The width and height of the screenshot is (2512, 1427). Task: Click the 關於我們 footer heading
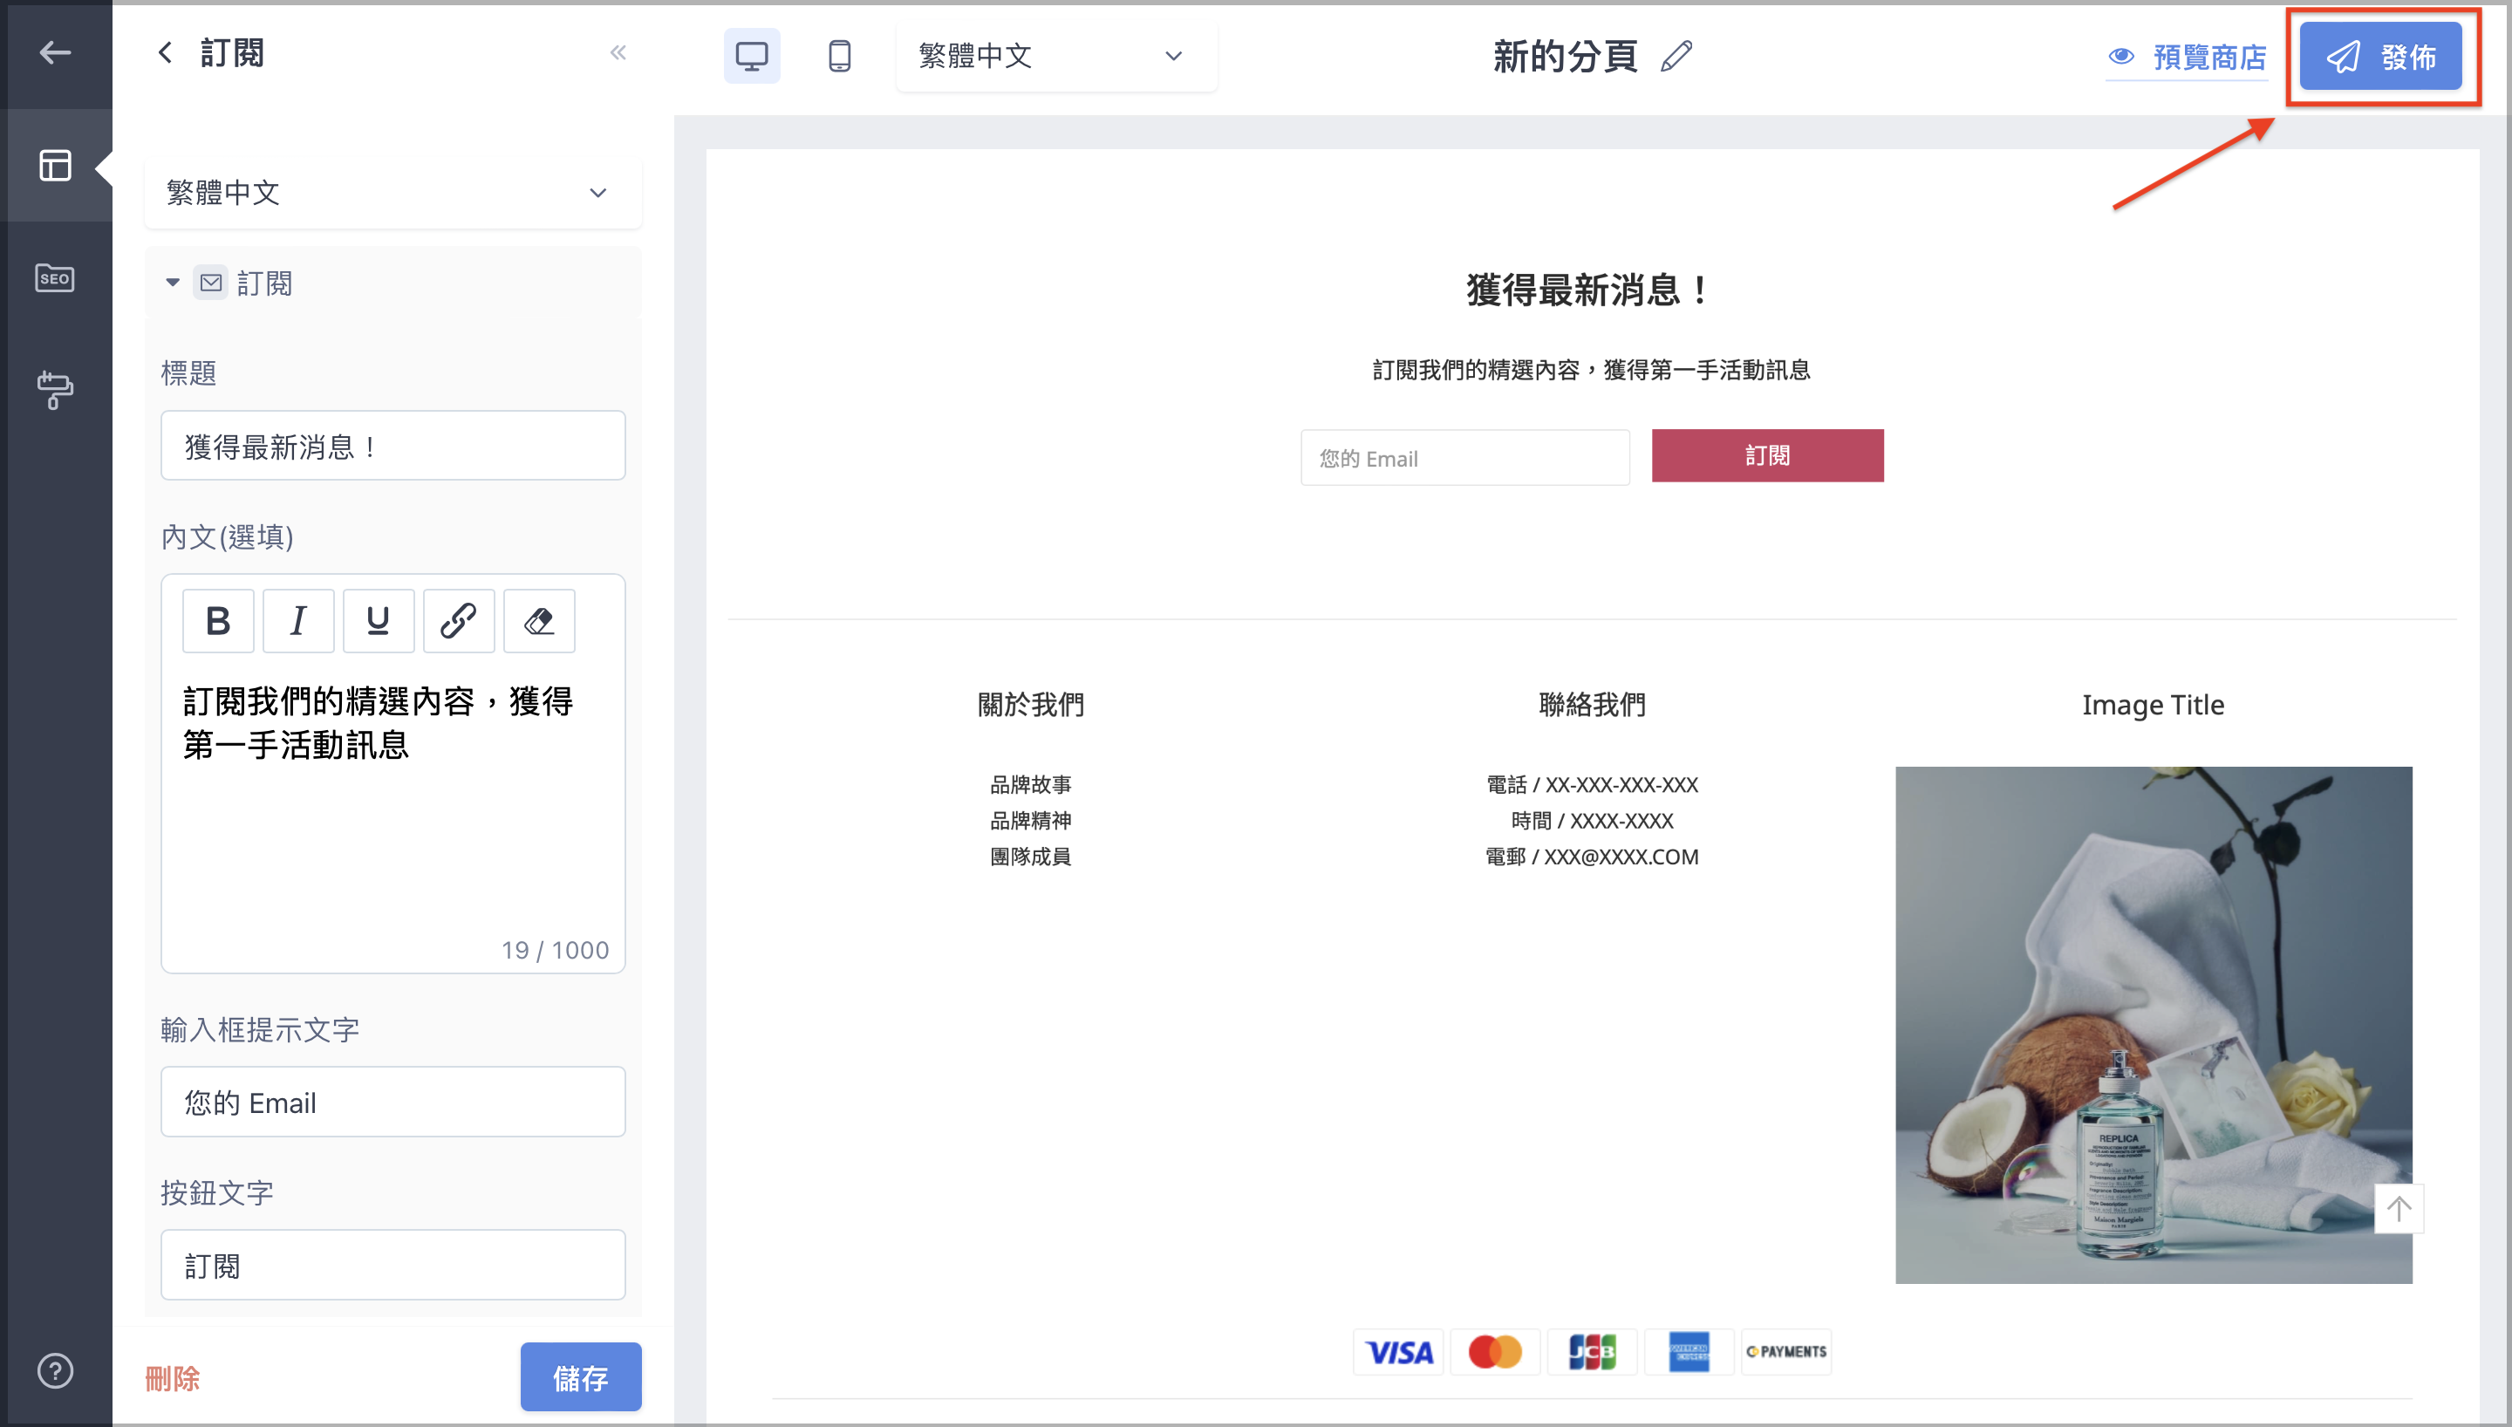1031,705
